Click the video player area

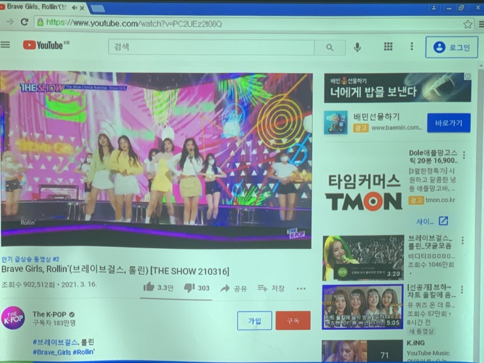pyautogui.click(x=156, y=159)
